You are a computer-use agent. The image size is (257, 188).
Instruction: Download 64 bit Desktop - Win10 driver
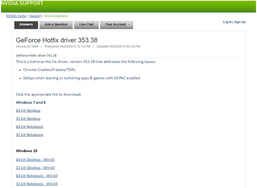point(35,160)
